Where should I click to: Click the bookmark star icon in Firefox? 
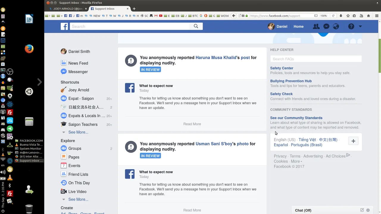[348, 16]
